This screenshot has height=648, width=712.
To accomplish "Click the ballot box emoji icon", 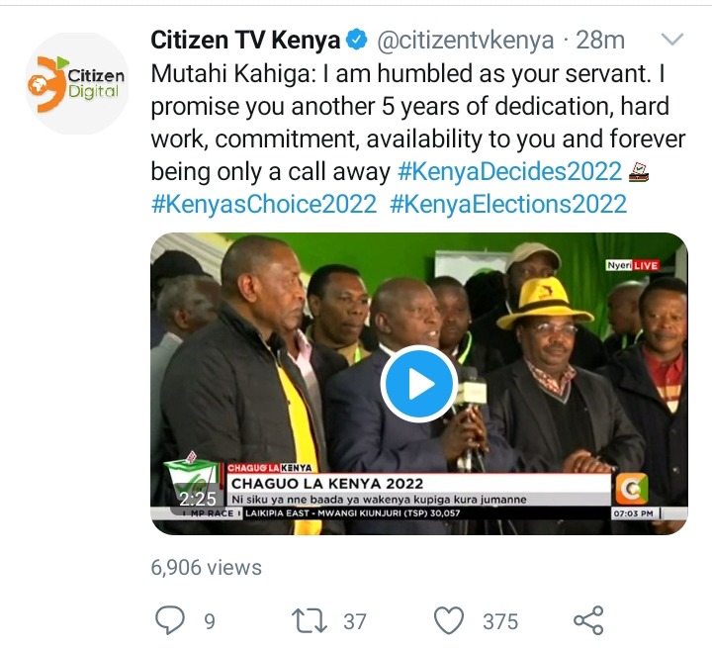I will (x=639, y=172).
